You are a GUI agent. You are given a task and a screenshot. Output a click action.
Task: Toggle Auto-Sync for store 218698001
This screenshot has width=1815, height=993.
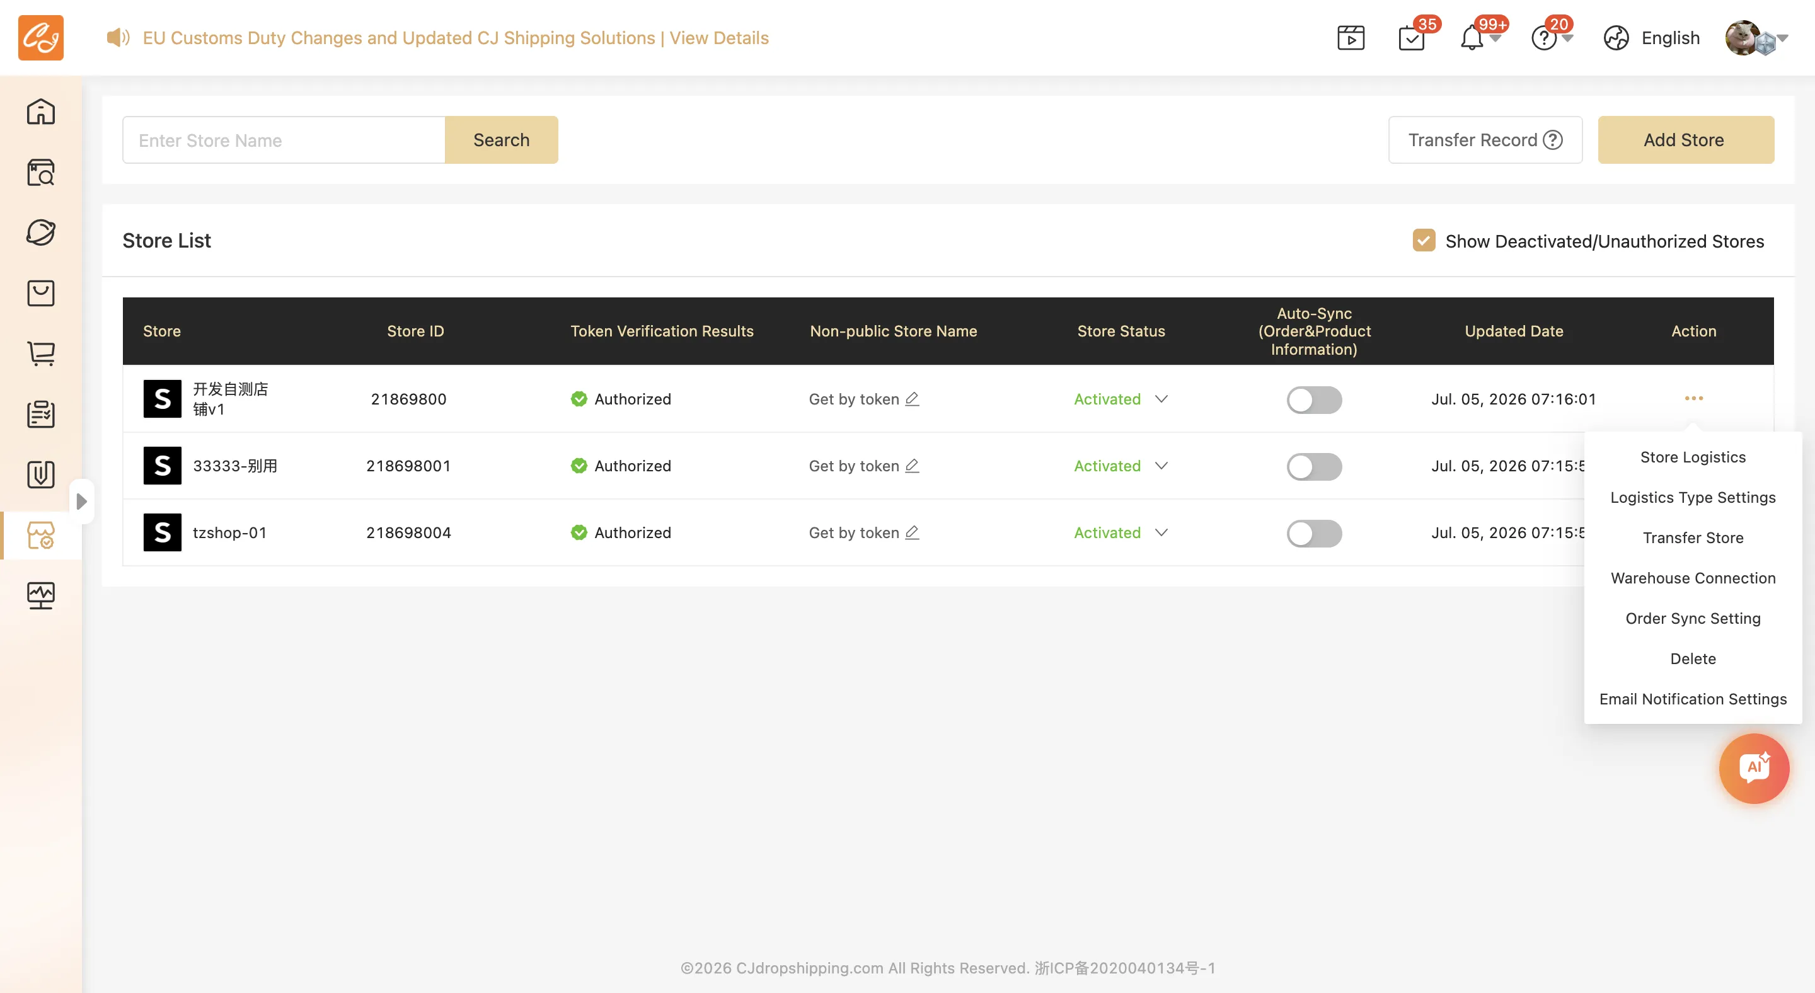tap(1314, 466)
